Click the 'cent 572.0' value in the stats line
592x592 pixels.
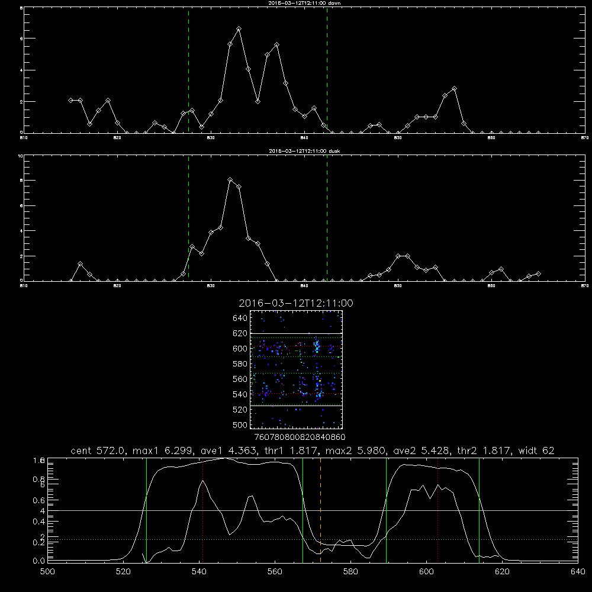98,451
